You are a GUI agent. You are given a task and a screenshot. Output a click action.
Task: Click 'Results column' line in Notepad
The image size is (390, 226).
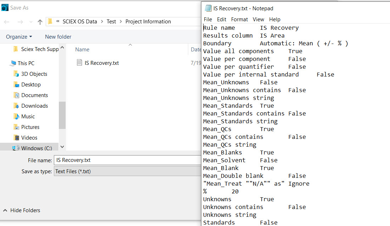pos(244,35)
